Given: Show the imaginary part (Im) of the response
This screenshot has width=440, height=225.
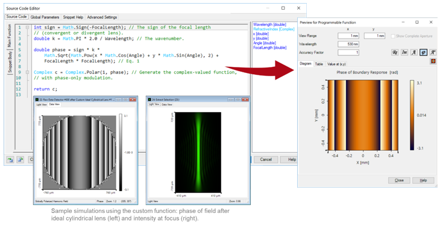Looking at the screenshot, I should click(404, 52).
